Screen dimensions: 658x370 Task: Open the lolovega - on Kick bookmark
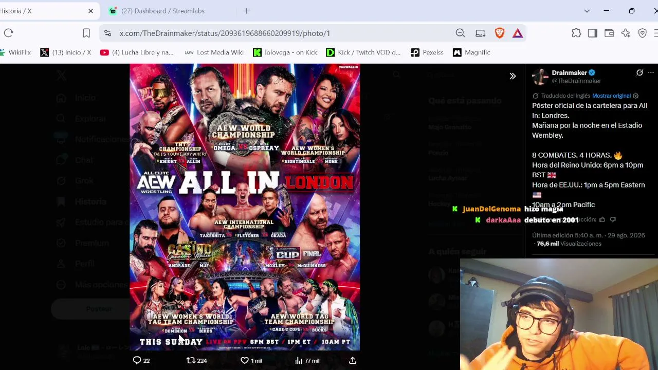click(285, 52)
